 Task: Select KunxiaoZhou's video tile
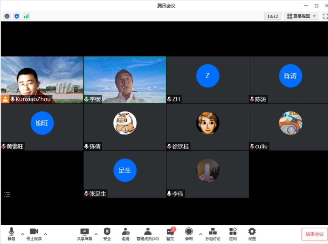coord(42,80)
